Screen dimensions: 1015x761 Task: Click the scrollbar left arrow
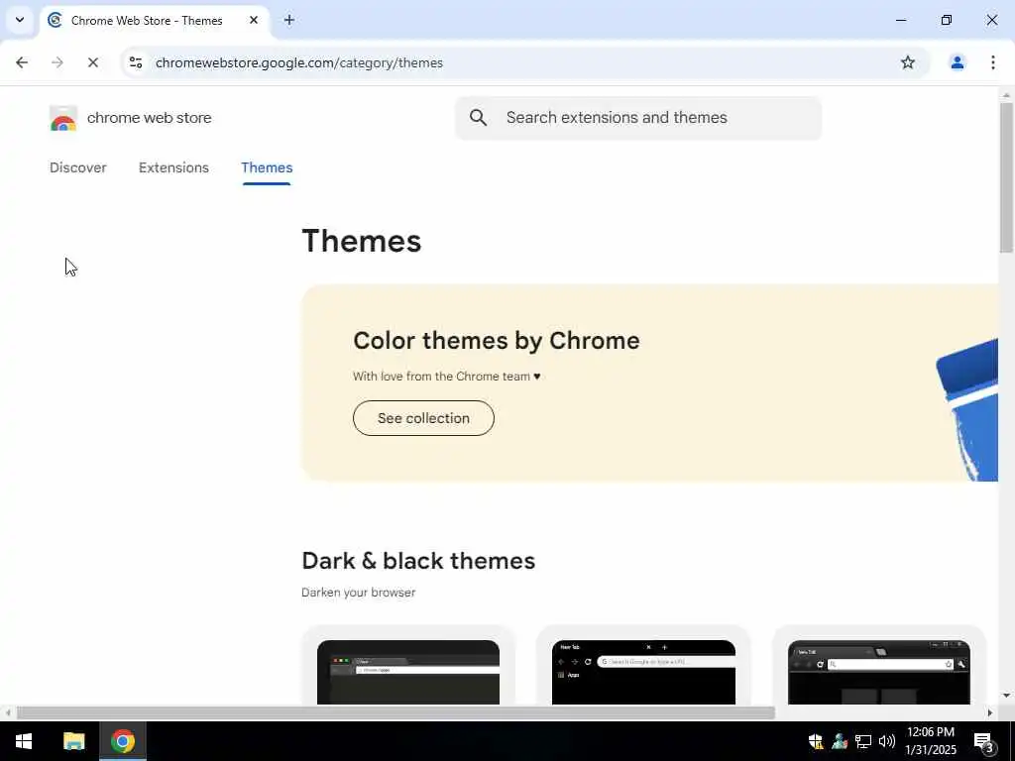(x=8, y=712)
